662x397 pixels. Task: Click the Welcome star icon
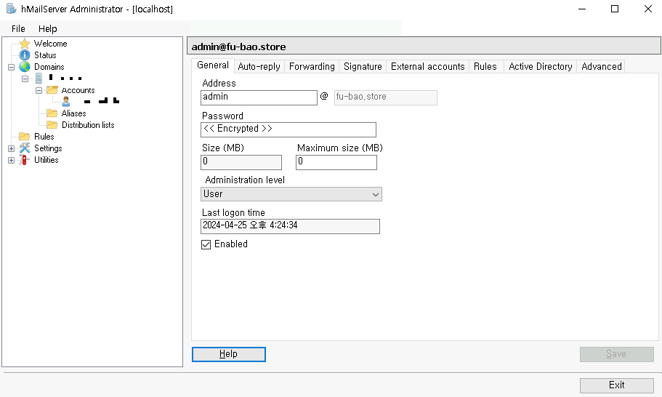[x=25, y=44]
